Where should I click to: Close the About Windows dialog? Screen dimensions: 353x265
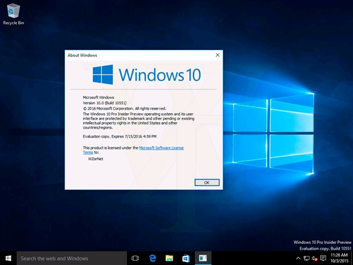point(218,55)
